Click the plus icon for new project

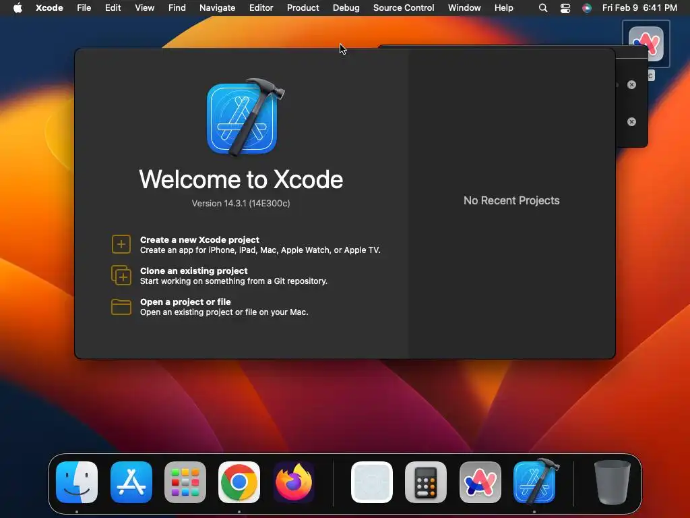point(121,244)
